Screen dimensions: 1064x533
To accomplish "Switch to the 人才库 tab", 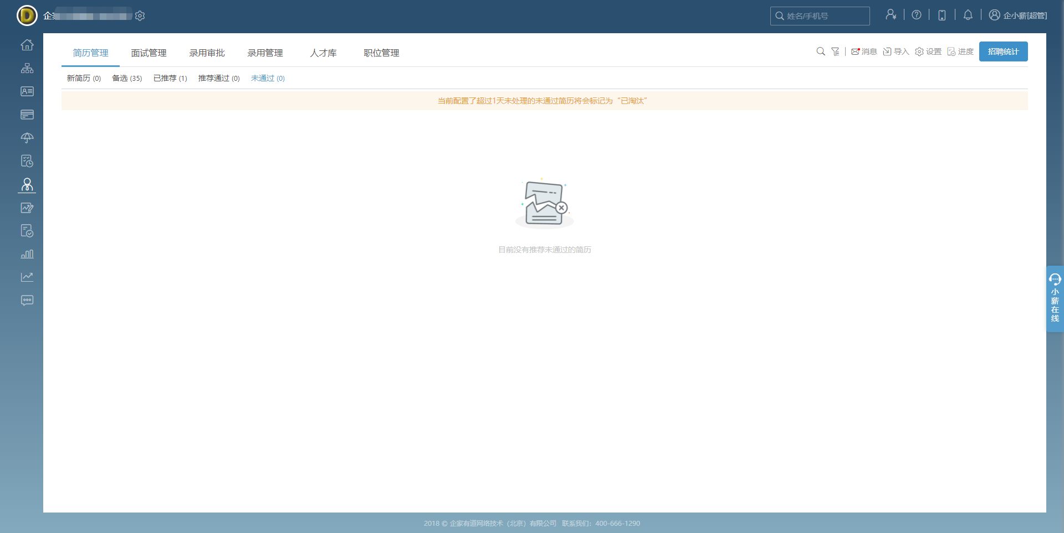I will coord(324,53).
